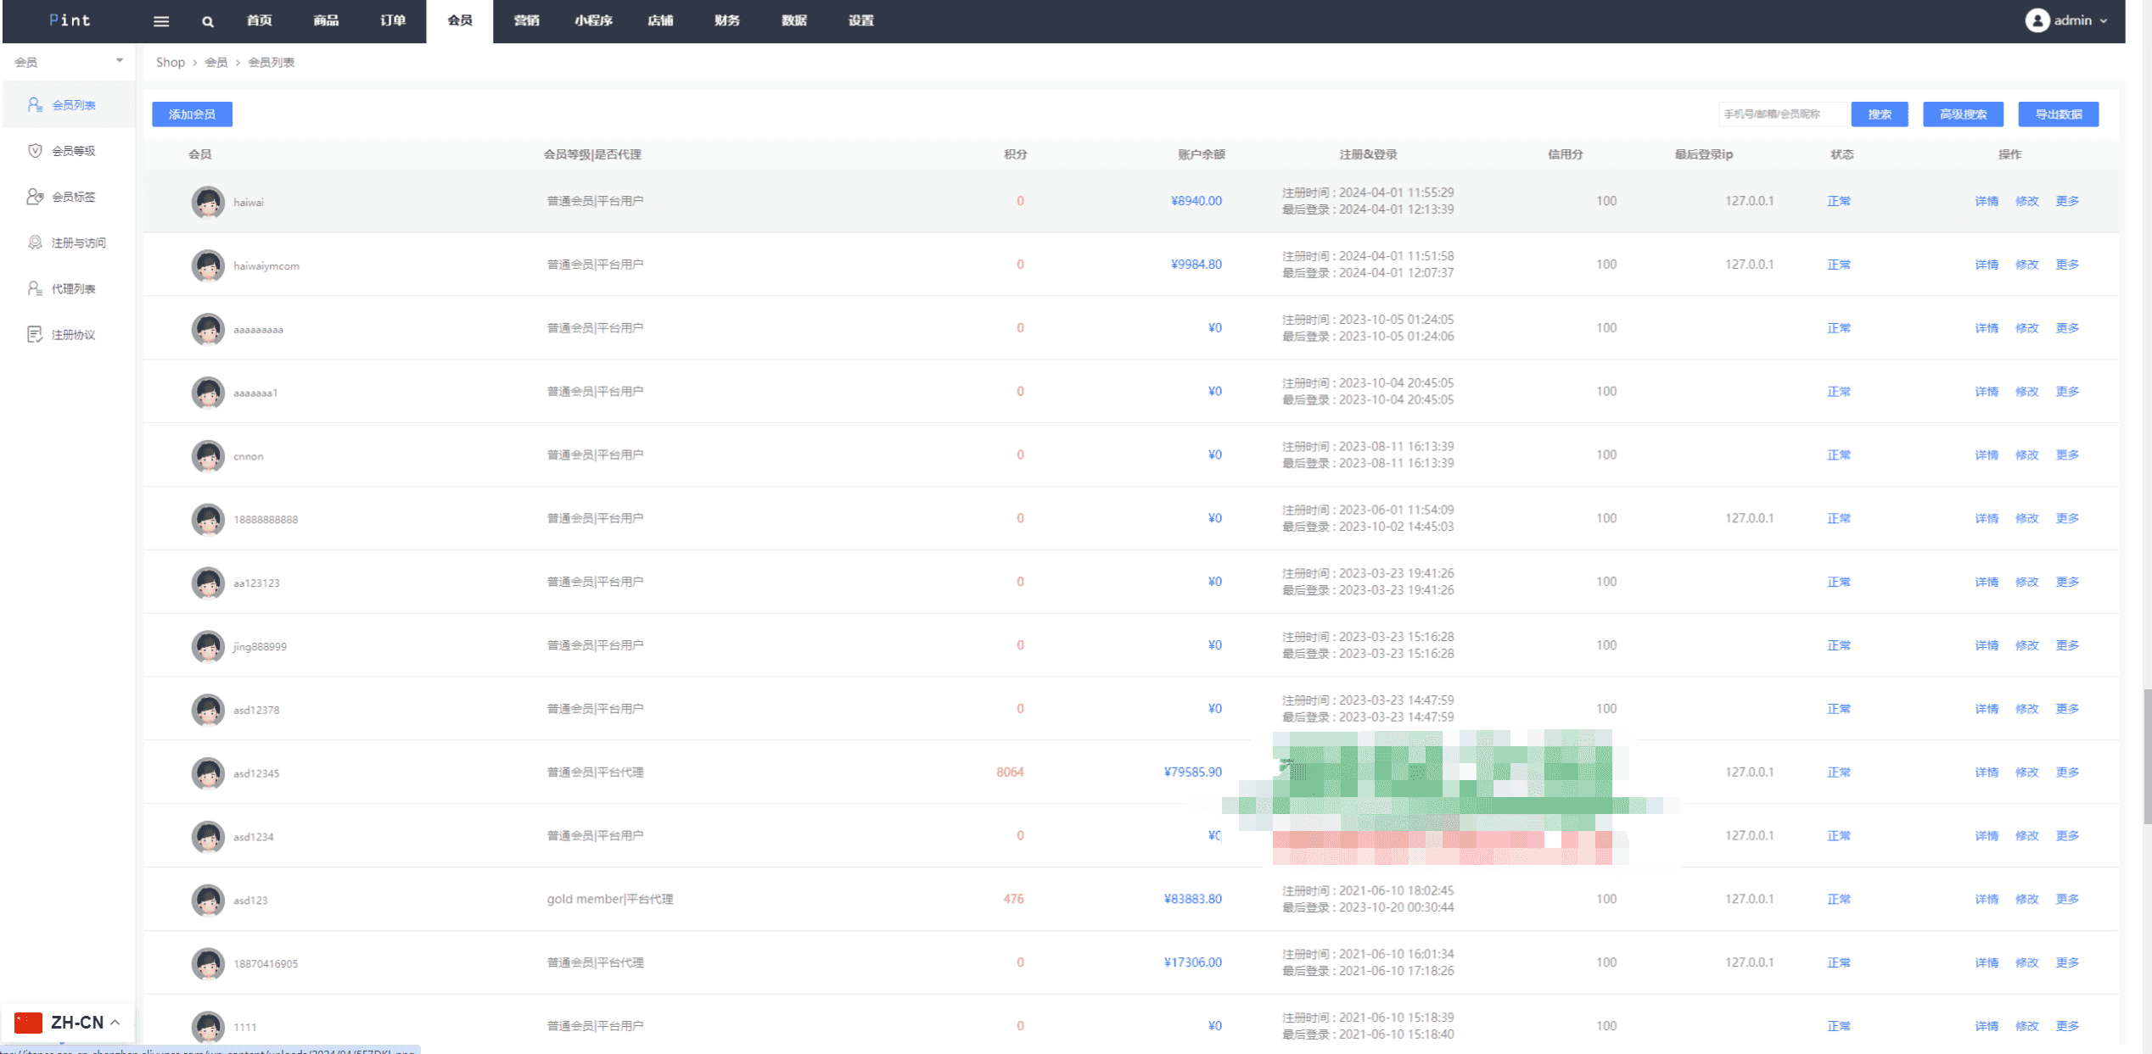The width and height of the screenshot is (2152, 1054).
Task: Open 会员等级 shield icon in sidebar
Action: pos(35,150)
